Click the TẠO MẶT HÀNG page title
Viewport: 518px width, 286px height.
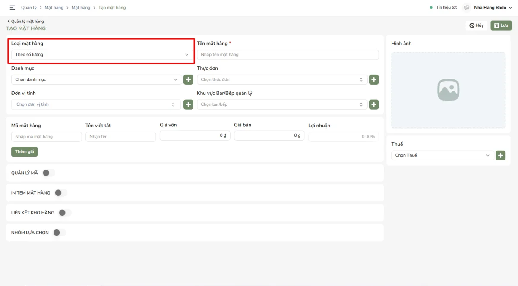coord(26,28)
